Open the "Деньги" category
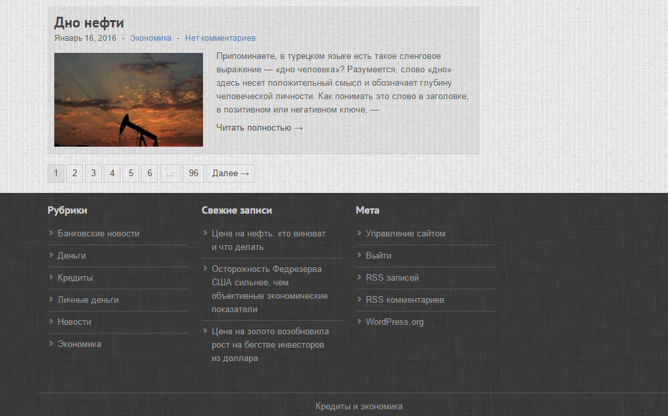This screenshot has width=668, height=416. coord(72,255)
